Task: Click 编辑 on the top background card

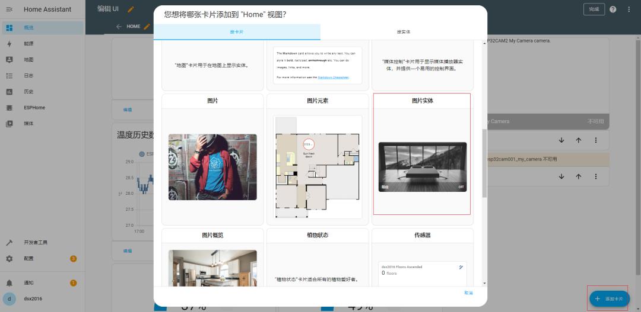Action: pyautogui.click(x=128, y=110)
